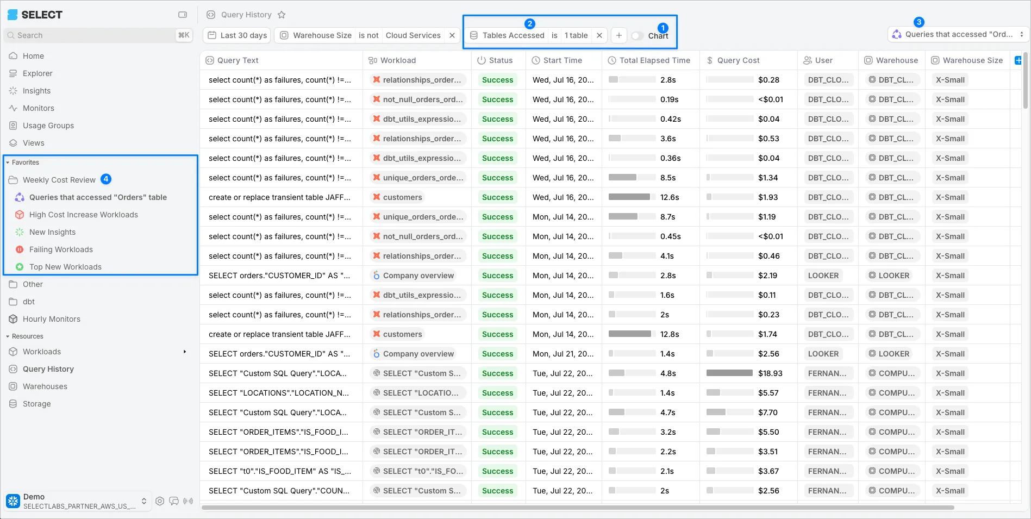The image size is (1031, 519).
Task: Remove the Tables Accessed filter
Action: pos(599,35)
